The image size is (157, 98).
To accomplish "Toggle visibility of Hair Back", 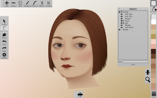I will tap(122, 27).
